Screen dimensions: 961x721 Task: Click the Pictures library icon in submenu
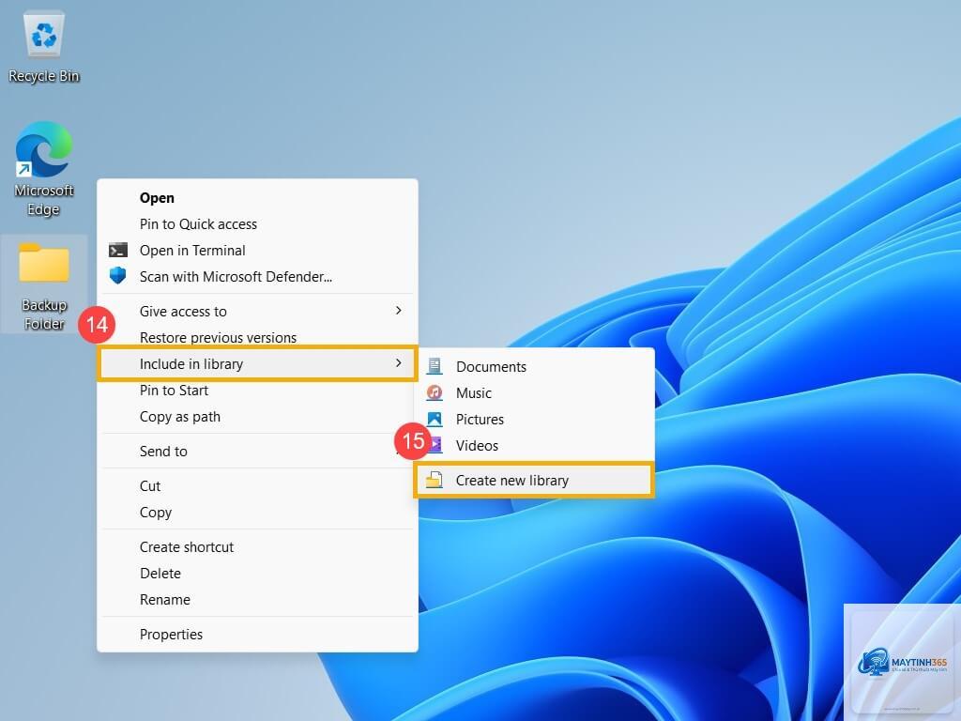[x=435, y=419]
